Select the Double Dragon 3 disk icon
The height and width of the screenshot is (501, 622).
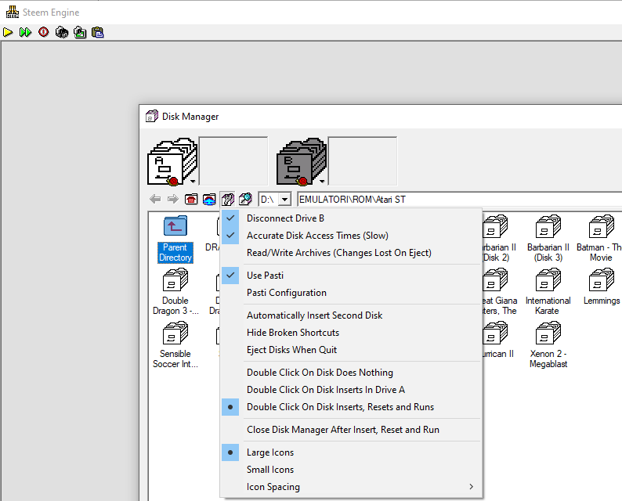pyautogui.click(x=175, y=279)
